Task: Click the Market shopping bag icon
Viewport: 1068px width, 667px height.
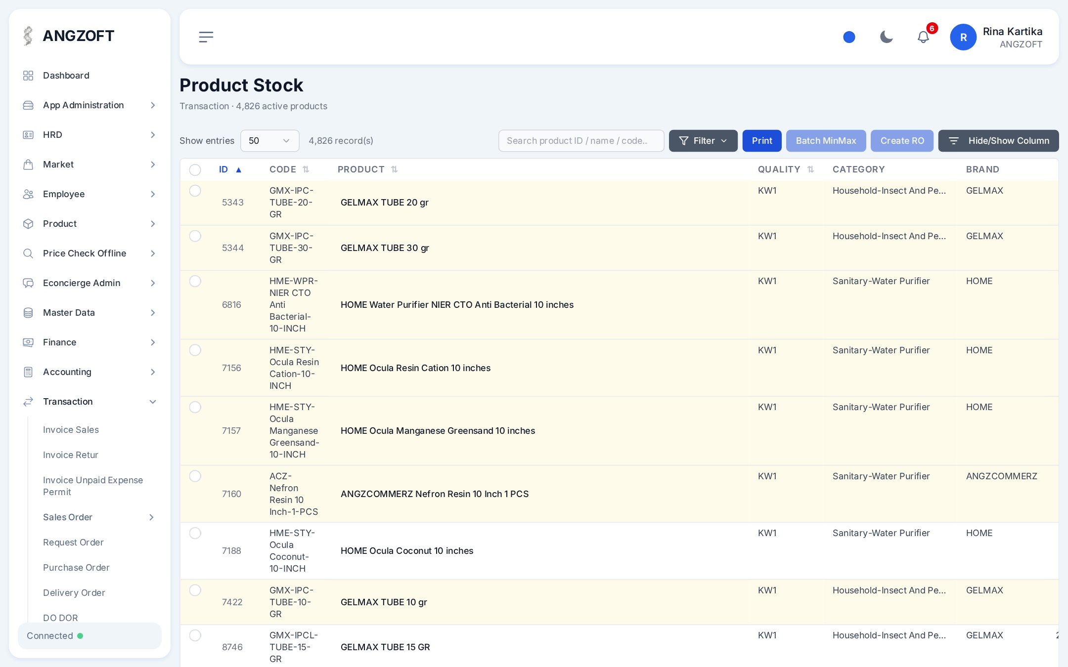Action: (x=28, y=165)
